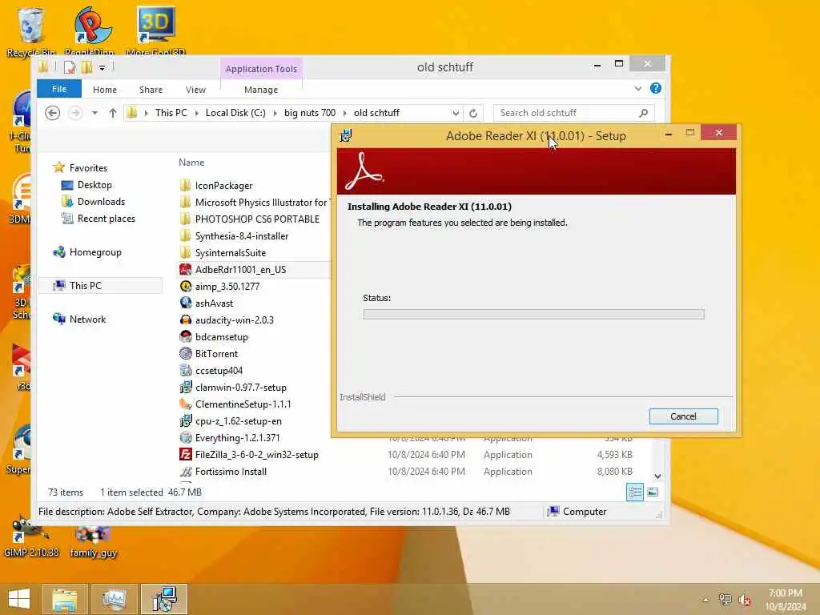Select Homegroup in the navigation pane
The width and height of the screenshot is (820, 615).
coord(86,252)
